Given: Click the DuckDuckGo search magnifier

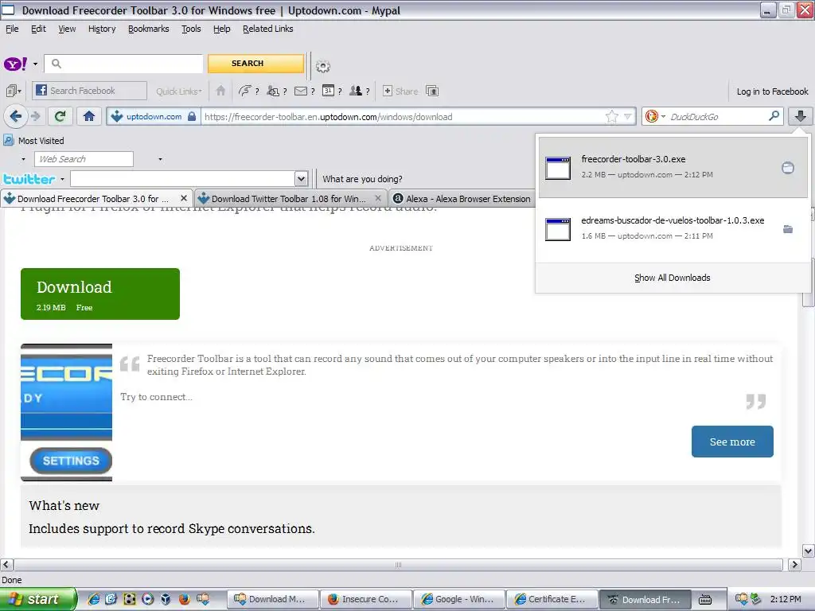Looking at the screenshot, I should click(x=774, y=116).
